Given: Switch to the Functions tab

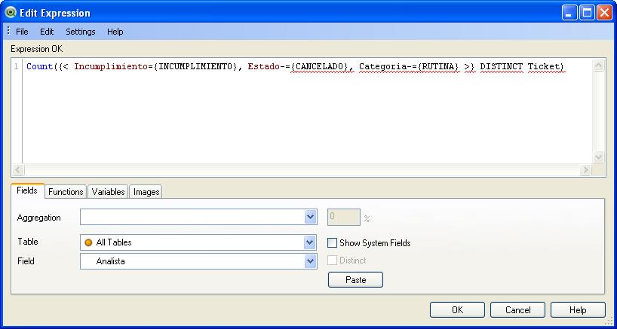Looking at the screenshot, I should click(x=66, y=192).
